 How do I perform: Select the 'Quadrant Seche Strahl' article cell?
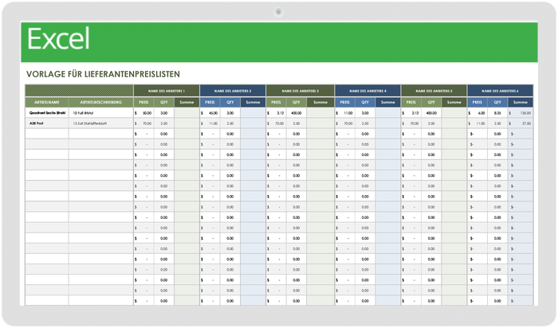click(x=46, y=113)
